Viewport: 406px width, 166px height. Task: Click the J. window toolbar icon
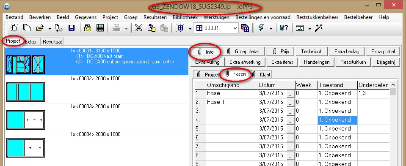tap(300, 28)
